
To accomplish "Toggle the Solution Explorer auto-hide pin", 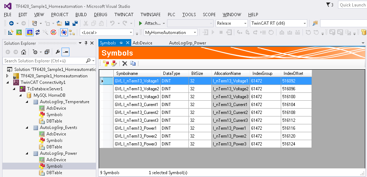I will coord(86,43).
